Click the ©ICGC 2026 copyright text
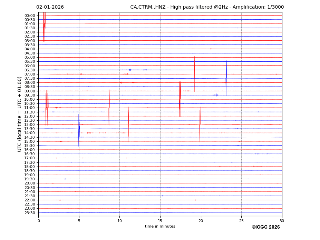Viewport: 320px width, 240px height. click(x=265, y=227)
